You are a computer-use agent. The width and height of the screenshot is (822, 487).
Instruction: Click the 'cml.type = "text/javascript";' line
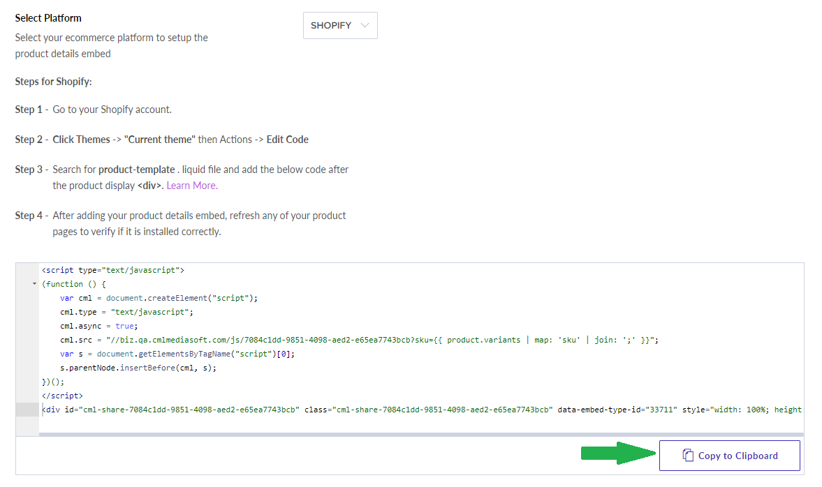point(126,312)
